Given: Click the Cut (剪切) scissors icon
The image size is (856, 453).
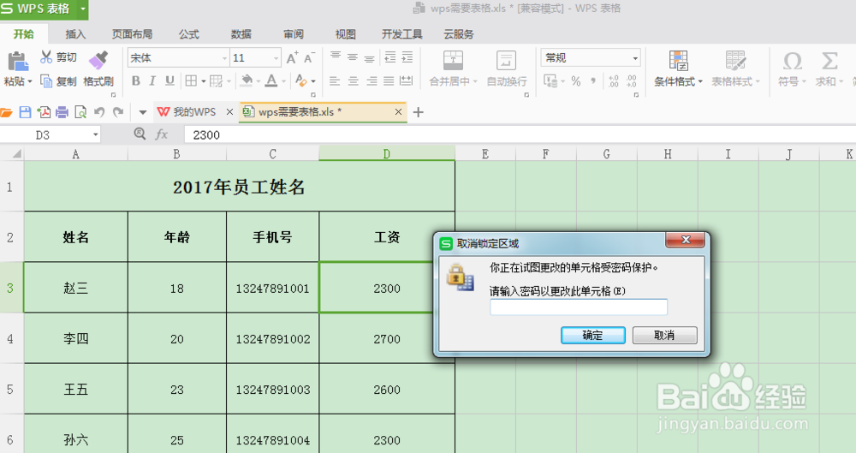Looking at the screenshot, I should pos(46,57).
